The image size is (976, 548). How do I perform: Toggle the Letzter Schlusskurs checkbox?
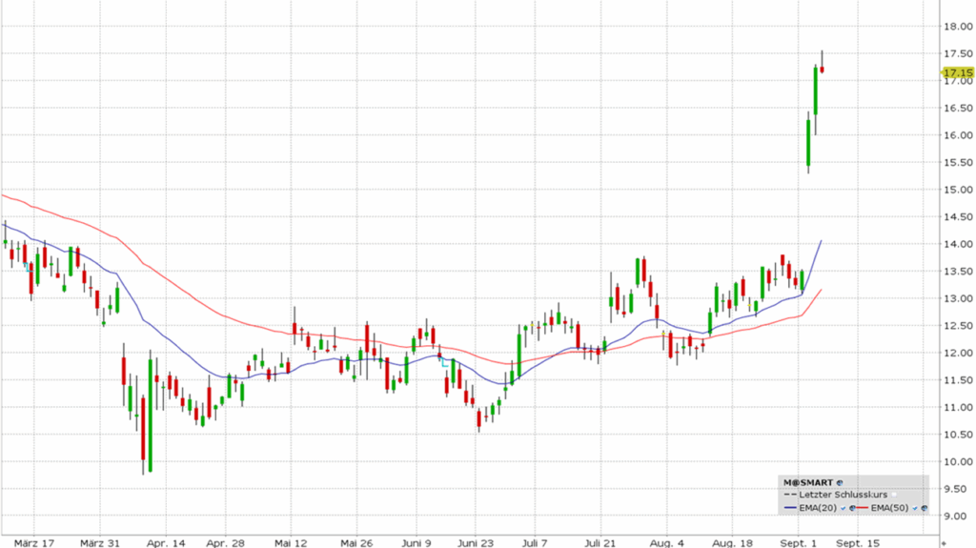[894, 495]
